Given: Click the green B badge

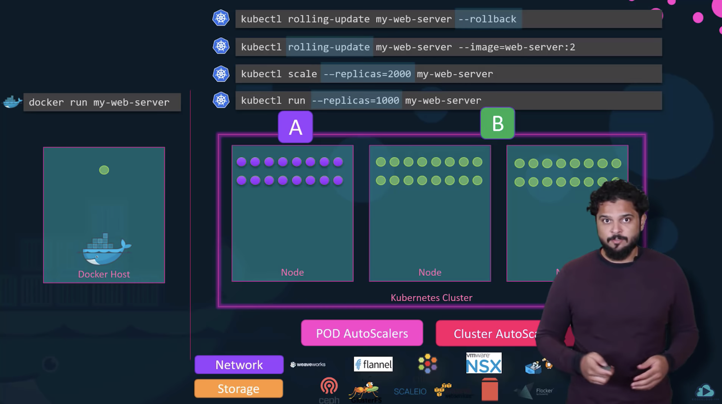Looking at the screenshot, I should tap(498, 123).
